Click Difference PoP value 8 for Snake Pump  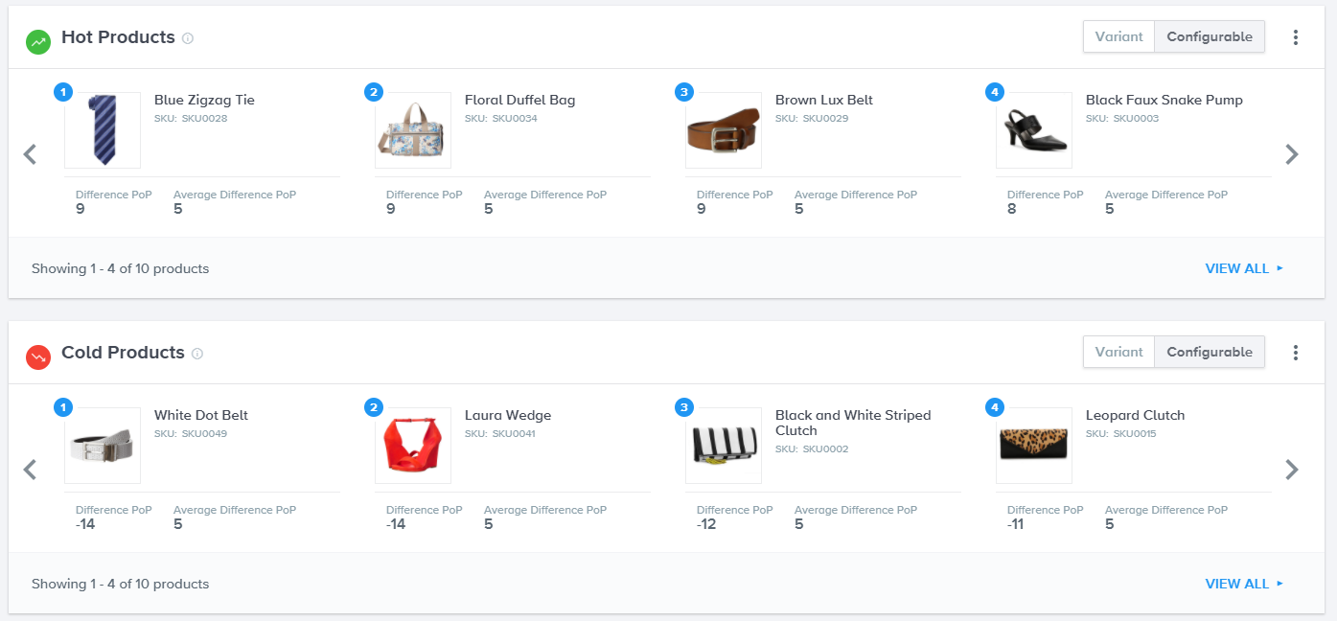(x=1012, y=209)
